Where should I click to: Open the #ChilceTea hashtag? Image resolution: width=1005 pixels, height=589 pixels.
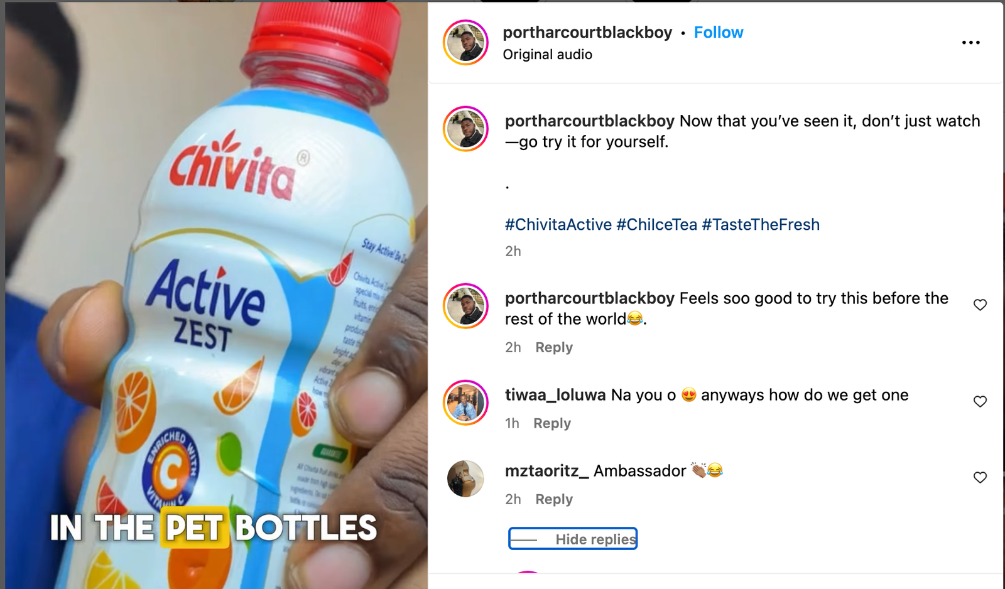(x=657, y=225)
